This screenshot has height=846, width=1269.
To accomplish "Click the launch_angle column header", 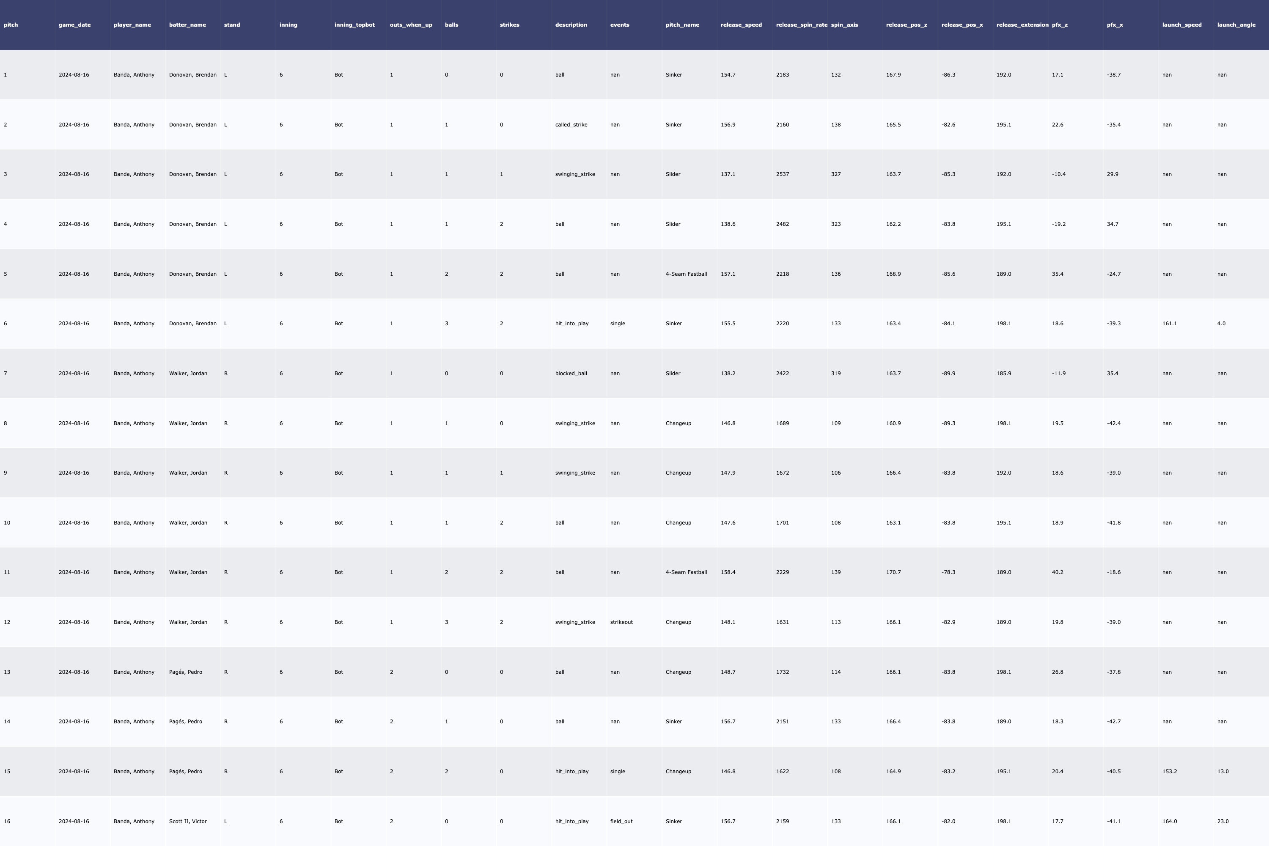I will tap(1236, 25).
